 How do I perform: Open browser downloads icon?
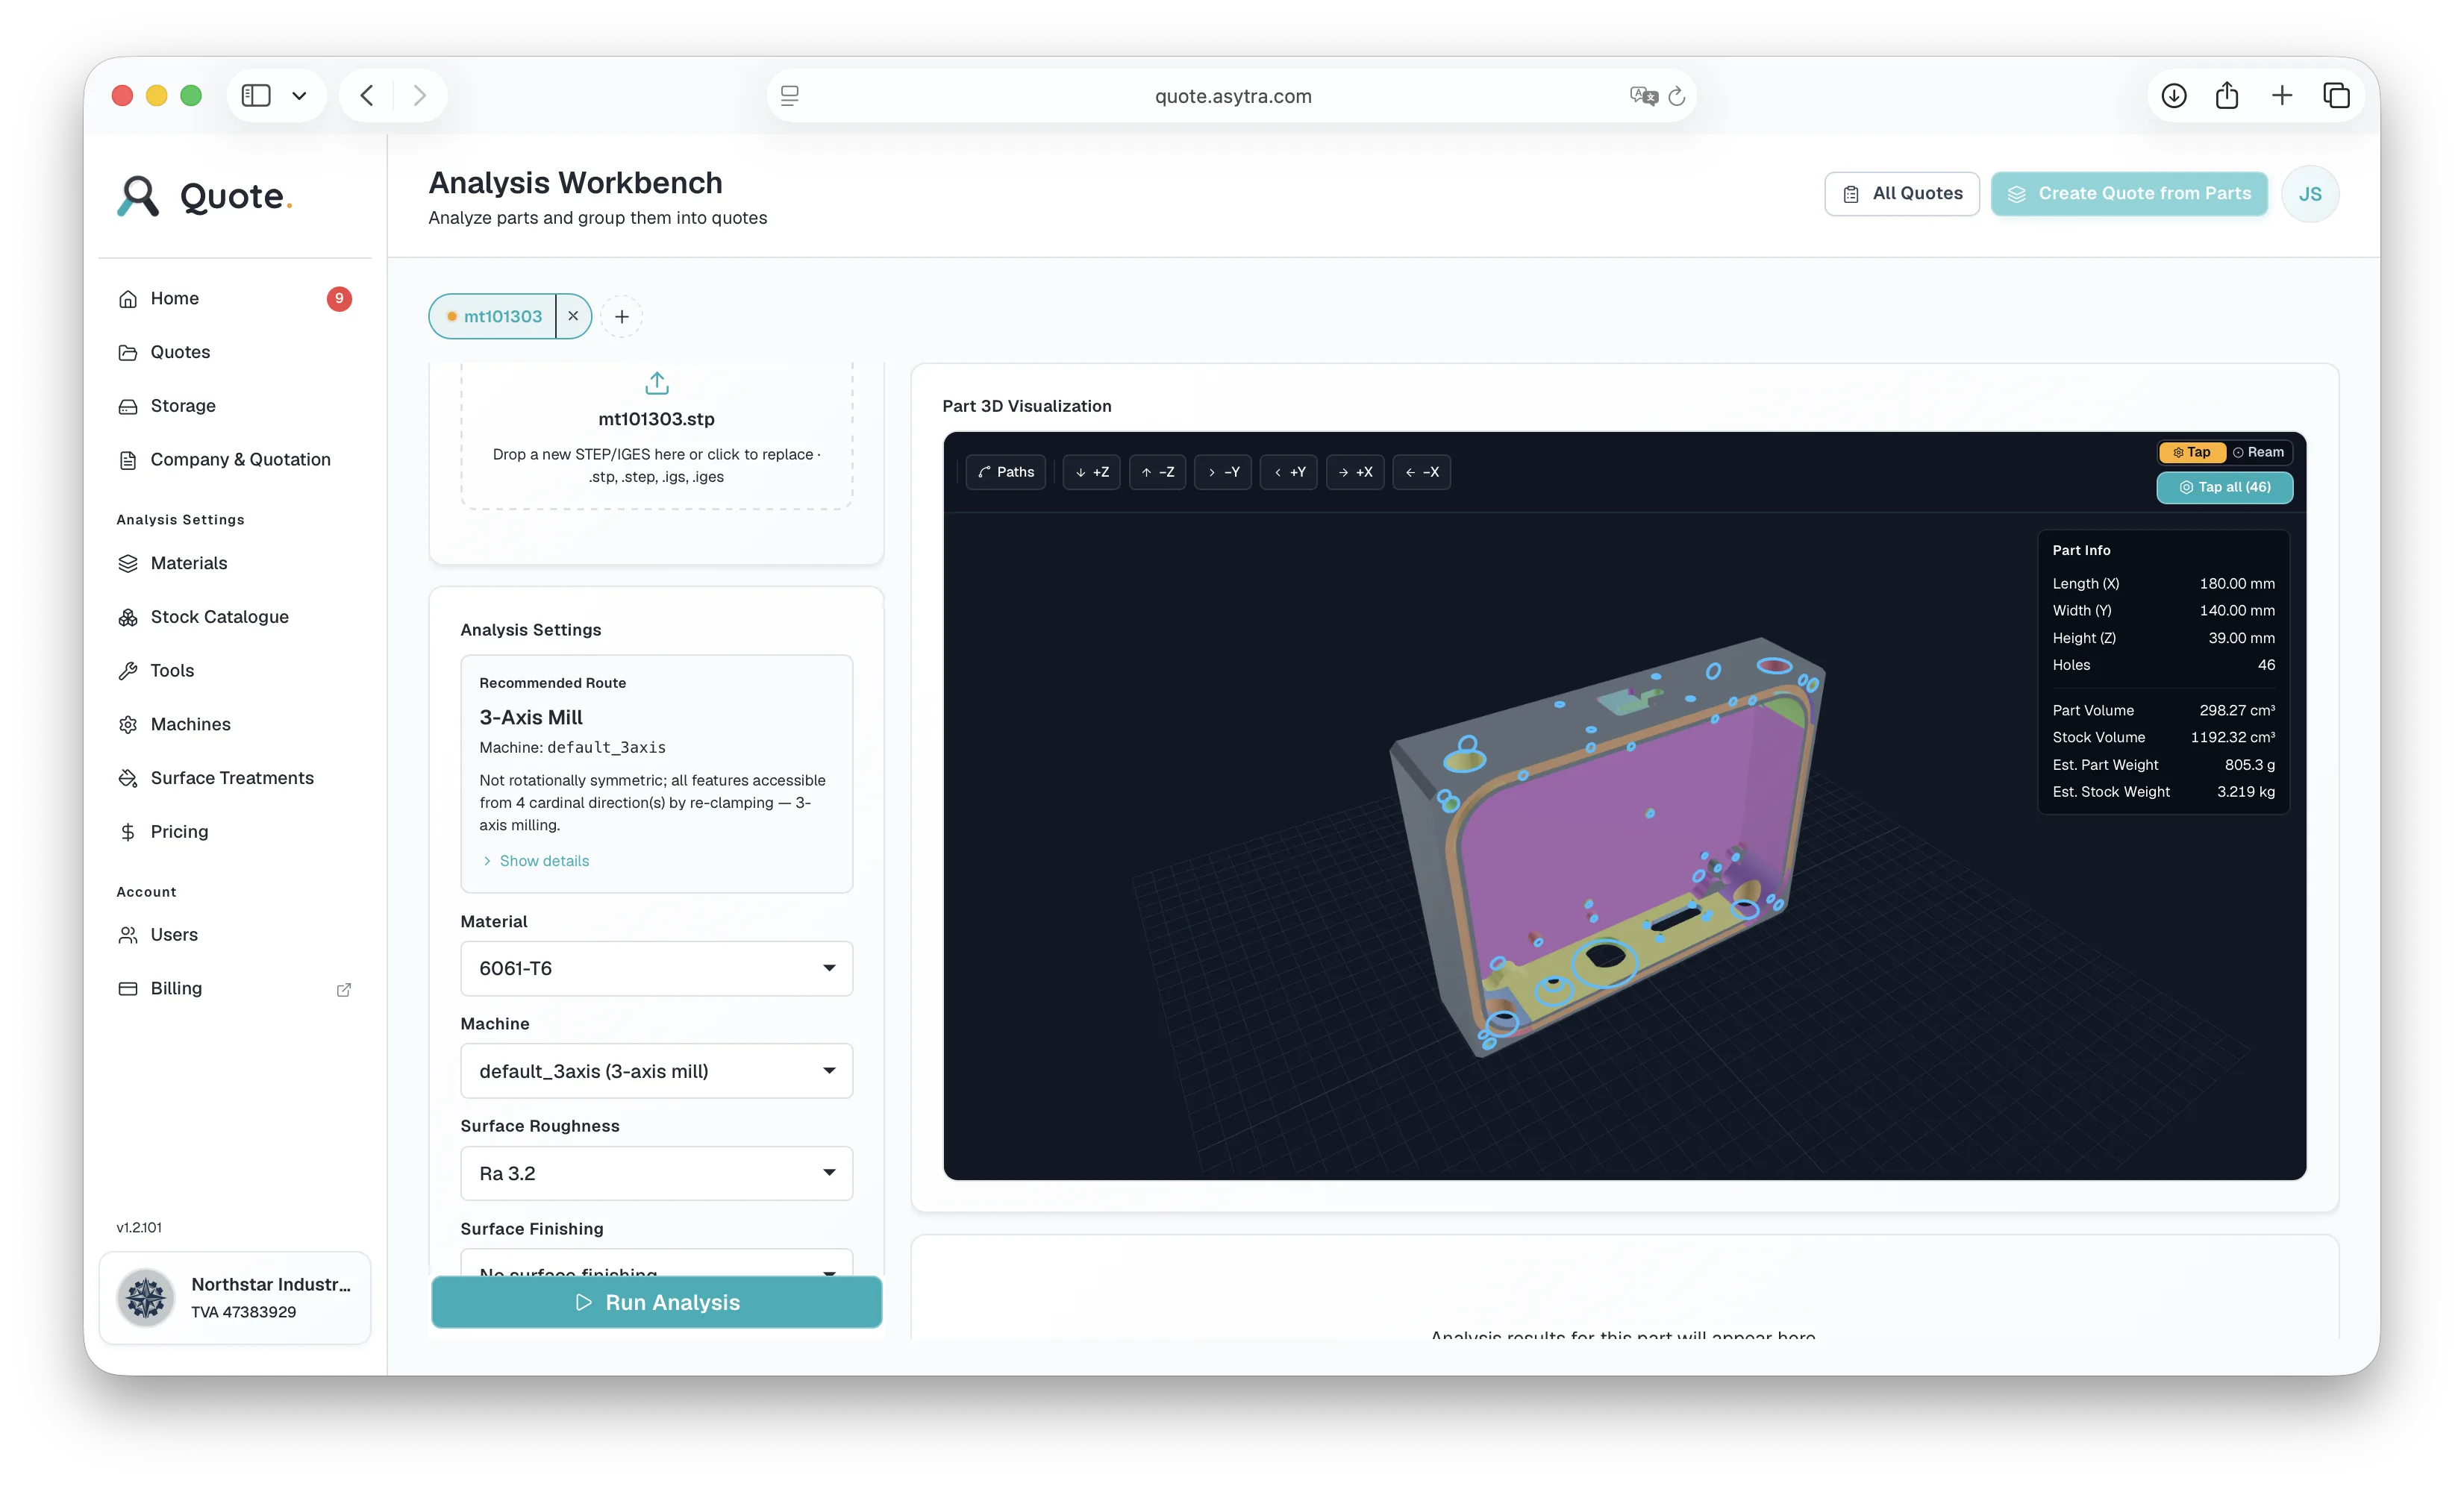pyautogui.click(x=2174, y=95)
